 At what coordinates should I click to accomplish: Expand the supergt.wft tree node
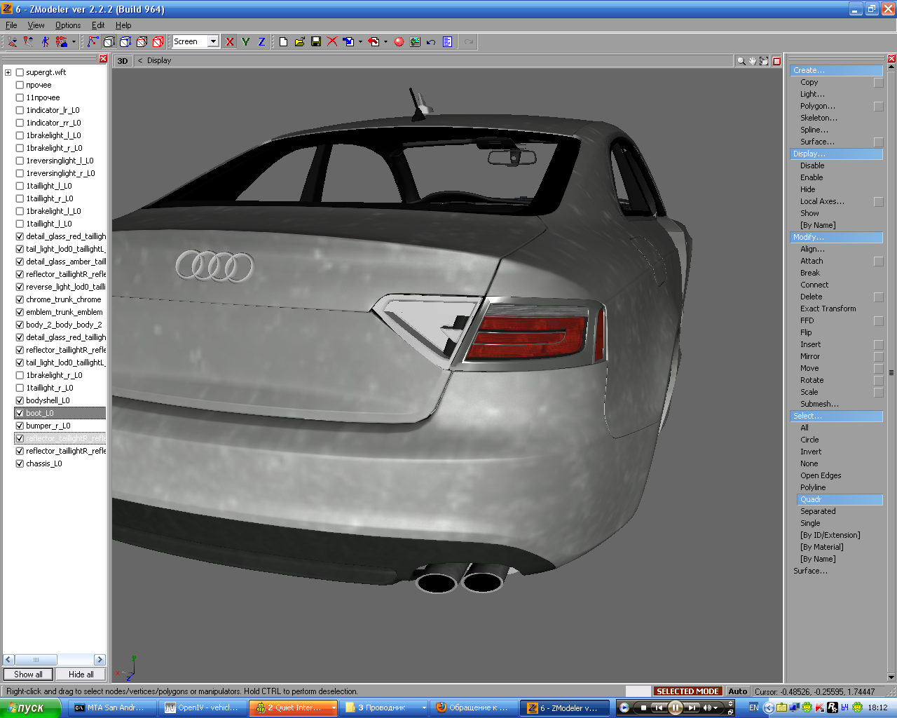tap(8, 72)
